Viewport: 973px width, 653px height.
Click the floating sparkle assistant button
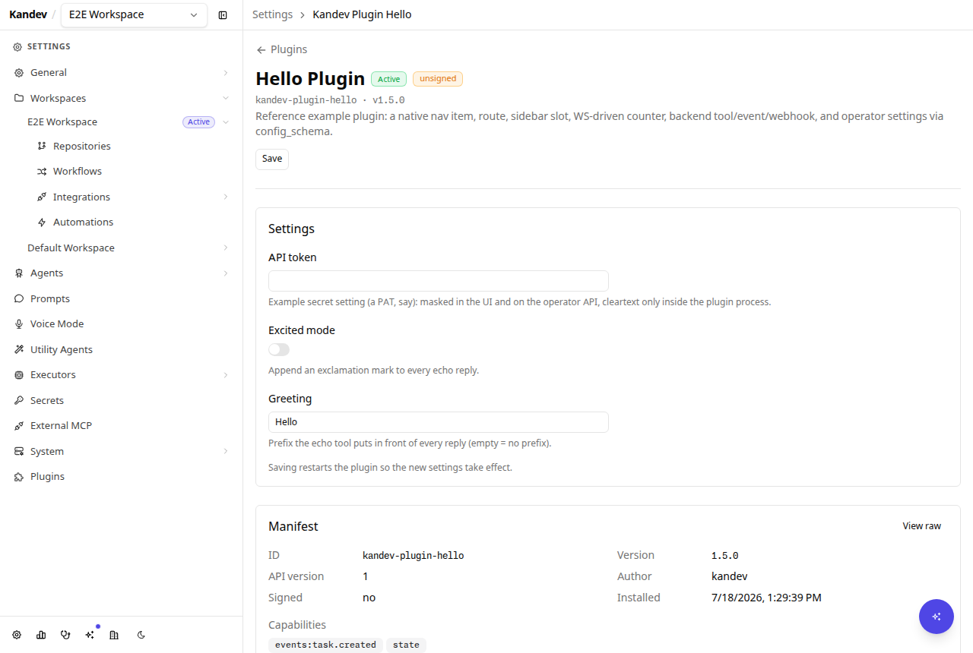click(x=937, y=617)
